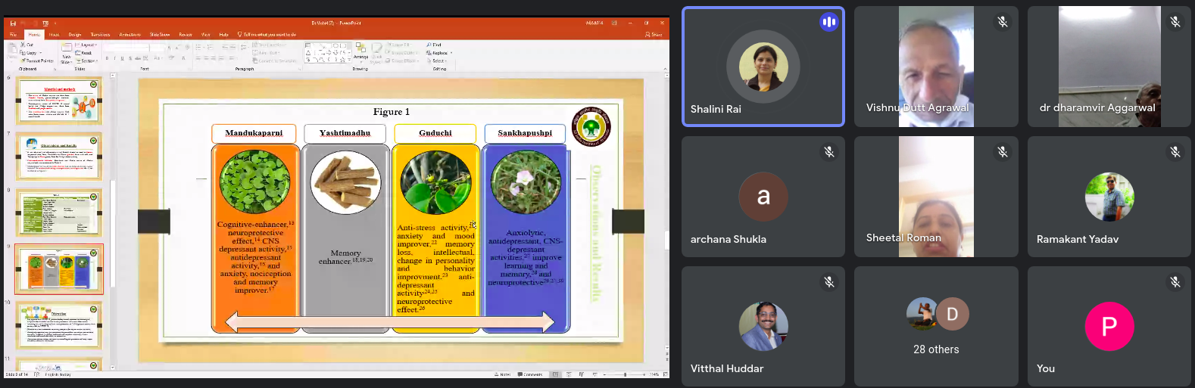This screenshot has height=388, width=1195.
Task: Switch to the Insert ribbon tab
Action: point(54,35)
